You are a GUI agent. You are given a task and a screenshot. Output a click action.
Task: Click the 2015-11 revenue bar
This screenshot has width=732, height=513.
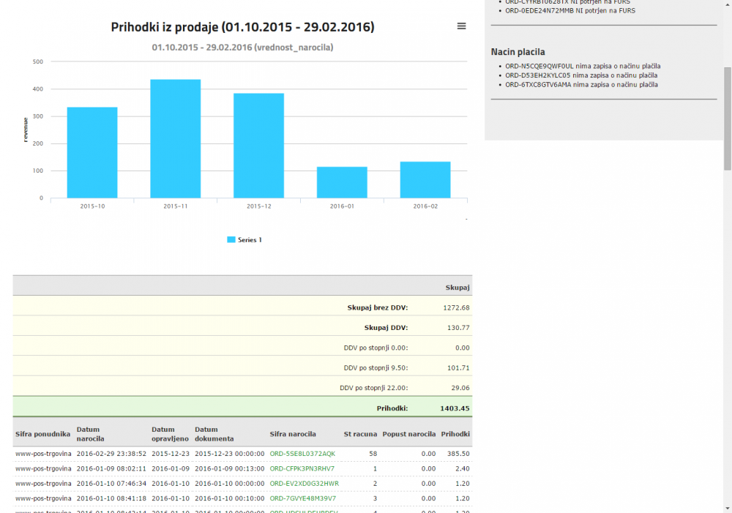click(x=176, y=138)
